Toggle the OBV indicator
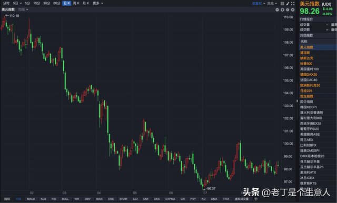This screenshot has height=203, width=337. pos(88,199)
